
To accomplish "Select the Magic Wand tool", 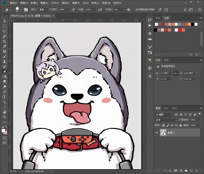I will 4,36.
